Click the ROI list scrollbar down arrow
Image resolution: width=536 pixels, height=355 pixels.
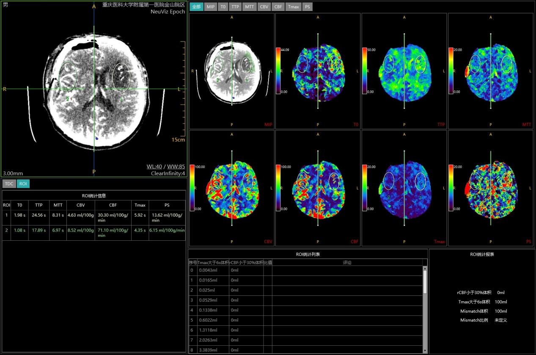click(425, 350)
